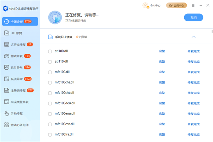The height and width of the screenshot is (142, 213).
Task: Click the 修复完成 status for mfc100.dll
Action: tap(193, 72)
